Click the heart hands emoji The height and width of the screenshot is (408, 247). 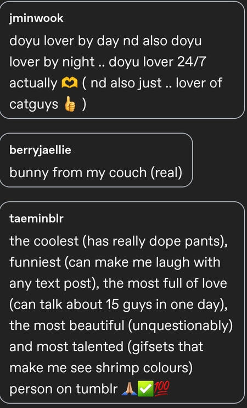(69, 83)
